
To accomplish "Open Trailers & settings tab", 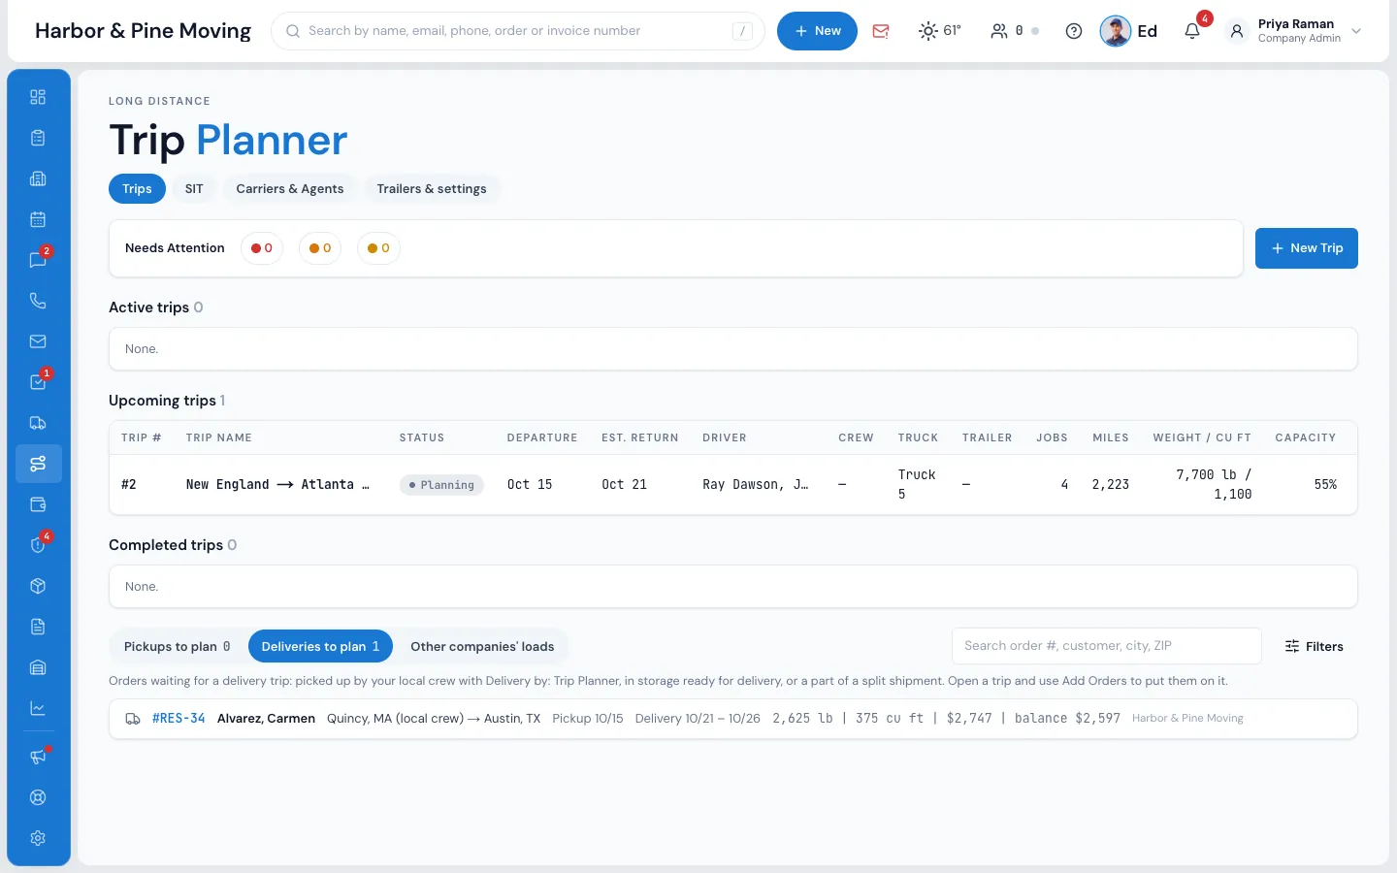I will (432, 189).
